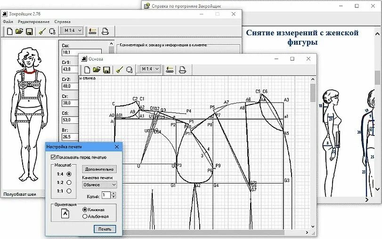Click the Печать button

pos(105,229)
